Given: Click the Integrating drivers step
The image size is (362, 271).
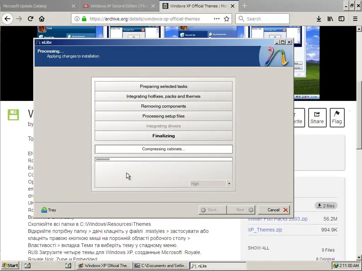Looking at the screenshot, I should pyautogui.click(x=163, y=126).
